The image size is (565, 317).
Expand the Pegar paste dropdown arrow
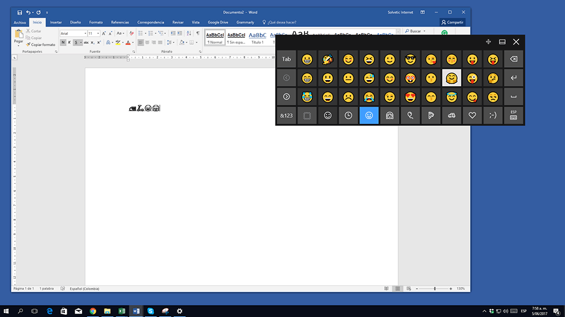[19, 45]
